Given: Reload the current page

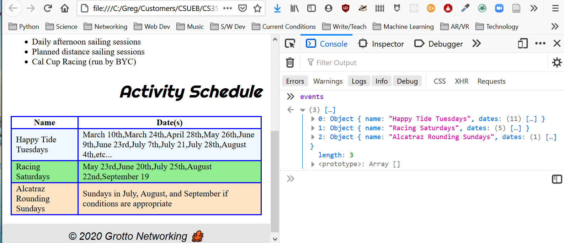Looking at the screenshot, I should 48,8.
